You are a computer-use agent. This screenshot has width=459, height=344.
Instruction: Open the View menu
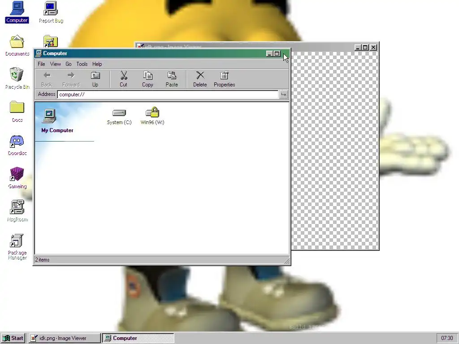tap(55, 64)
